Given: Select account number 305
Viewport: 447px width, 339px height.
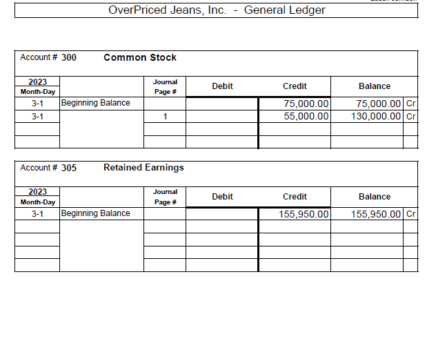Looking at the screenshot, I should tap(69, 168).
